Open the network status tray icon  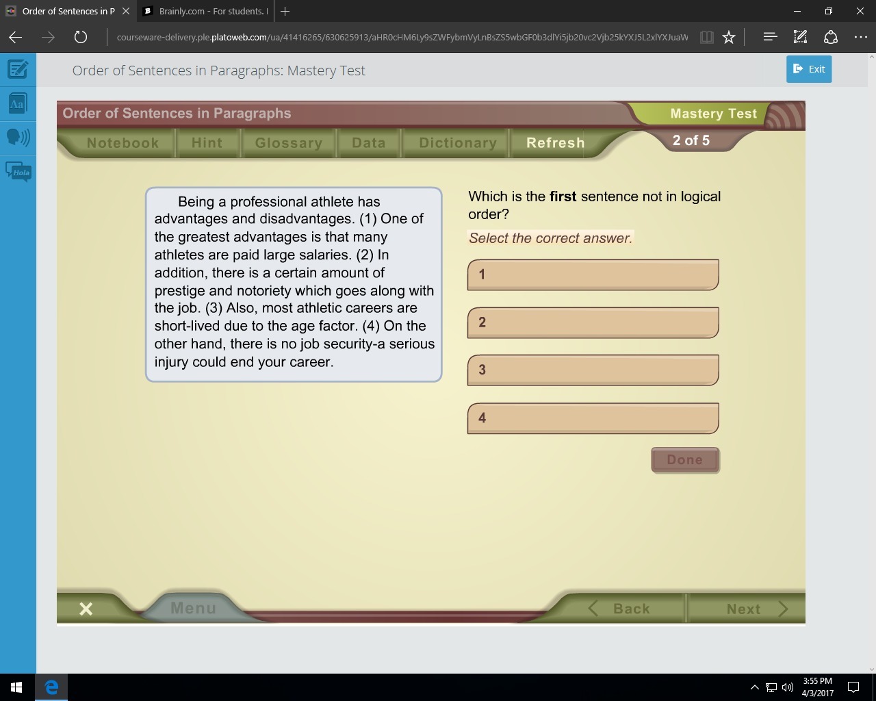[x=771, y=687]
